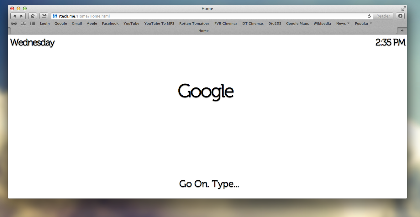The image size is (420, 217).
Task: Show Top Sites grid icon
Action: (33, 24)
